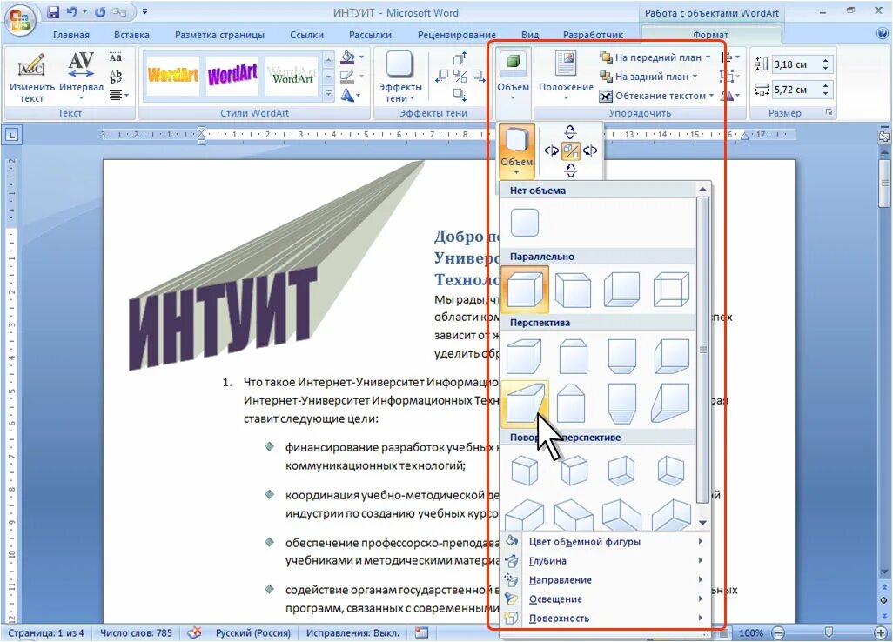Click the tilt right 3-D rotation arrow
The width and height of the screenshot is (893, 642).
tap(591, 150)
